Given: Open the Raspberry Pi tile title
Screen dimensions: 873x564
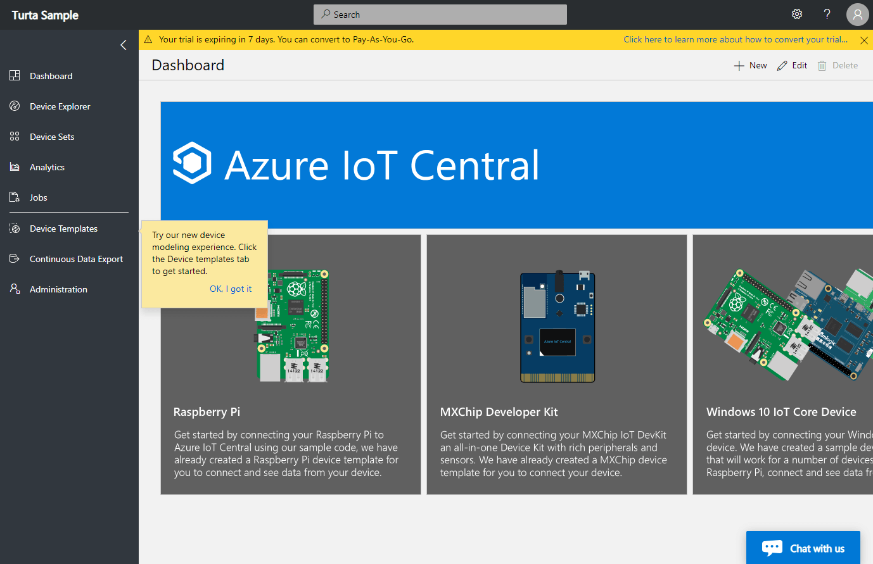Looking at the screenshot, I should click(x=207, y=412).
